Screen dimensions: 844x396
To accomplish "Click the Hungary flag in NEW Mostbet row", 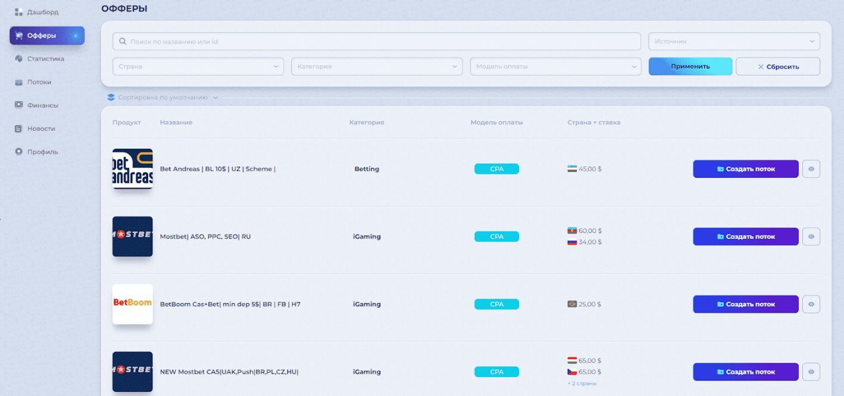I will (572, 360).
